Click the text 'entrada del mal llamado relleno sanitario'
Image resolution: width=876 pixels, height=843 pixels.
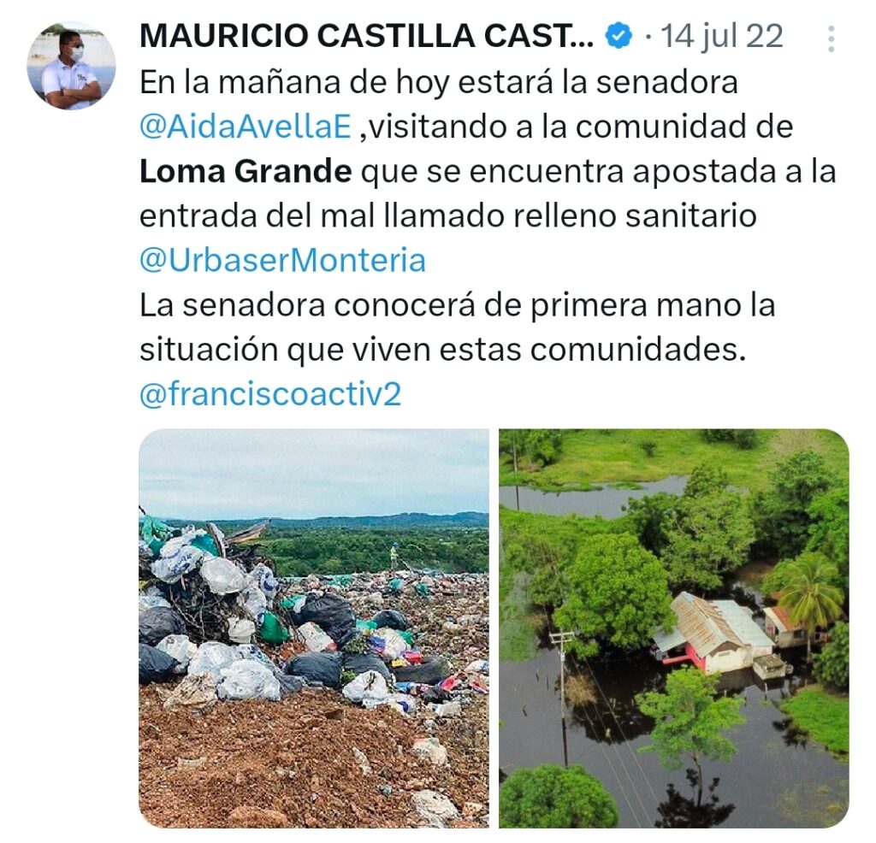448,216
